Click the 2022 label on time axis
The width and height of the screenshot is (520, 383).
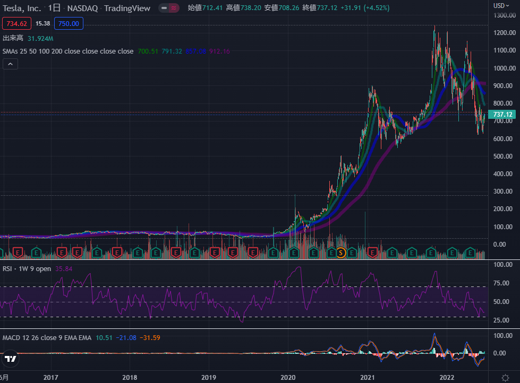click(447, 377)
